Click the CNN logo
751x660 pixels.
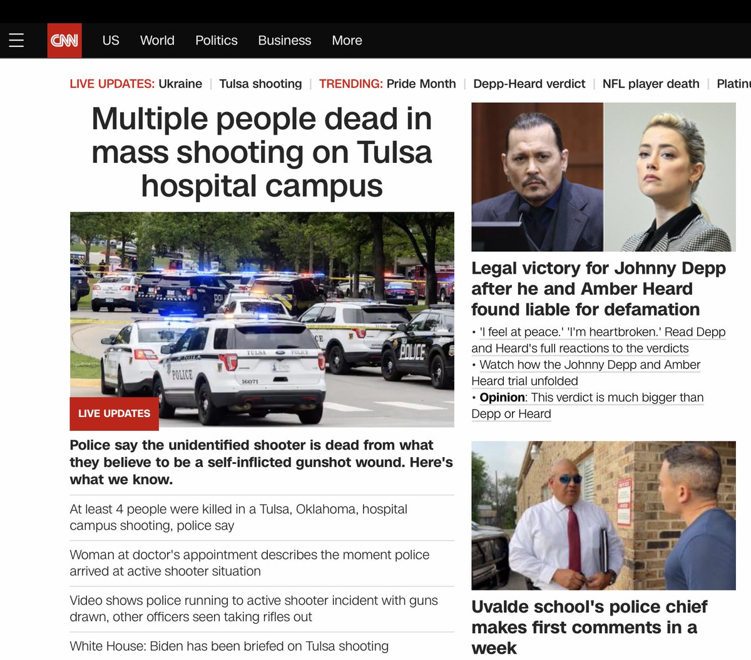(64, 41)
